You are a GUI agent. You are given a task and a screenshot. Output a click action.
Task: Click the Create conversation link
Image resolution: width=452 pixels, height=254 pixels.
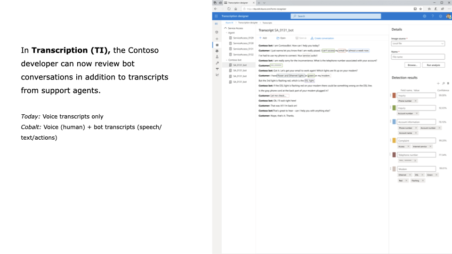pyautogui.click(x=322, y=38)
